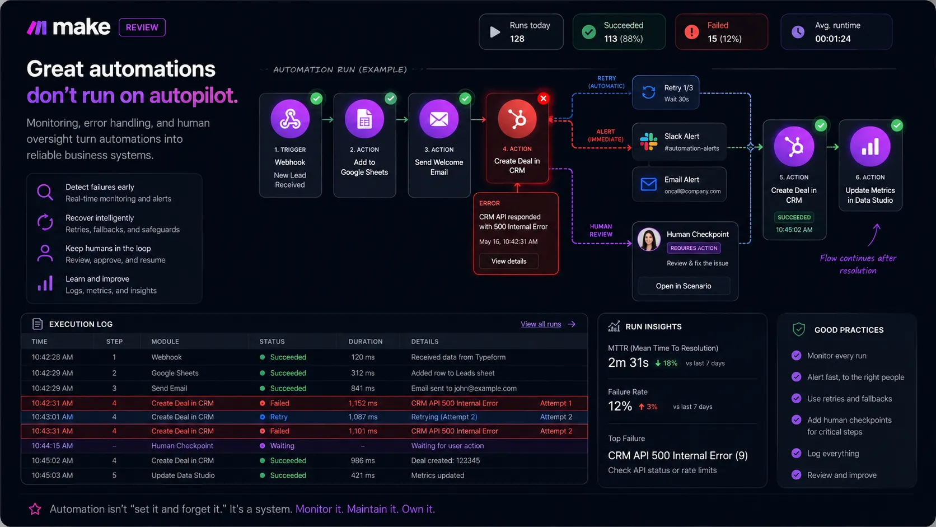Click the arrow next to View all runs
Viewport: 936px width, 527px height.
[572, 324]
